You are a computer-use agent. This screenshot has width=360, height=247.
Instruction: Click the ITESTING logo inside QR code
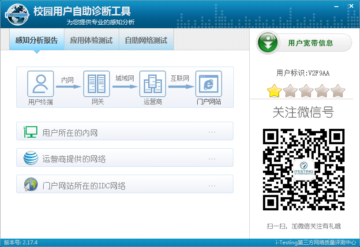(x=304, y=169)
